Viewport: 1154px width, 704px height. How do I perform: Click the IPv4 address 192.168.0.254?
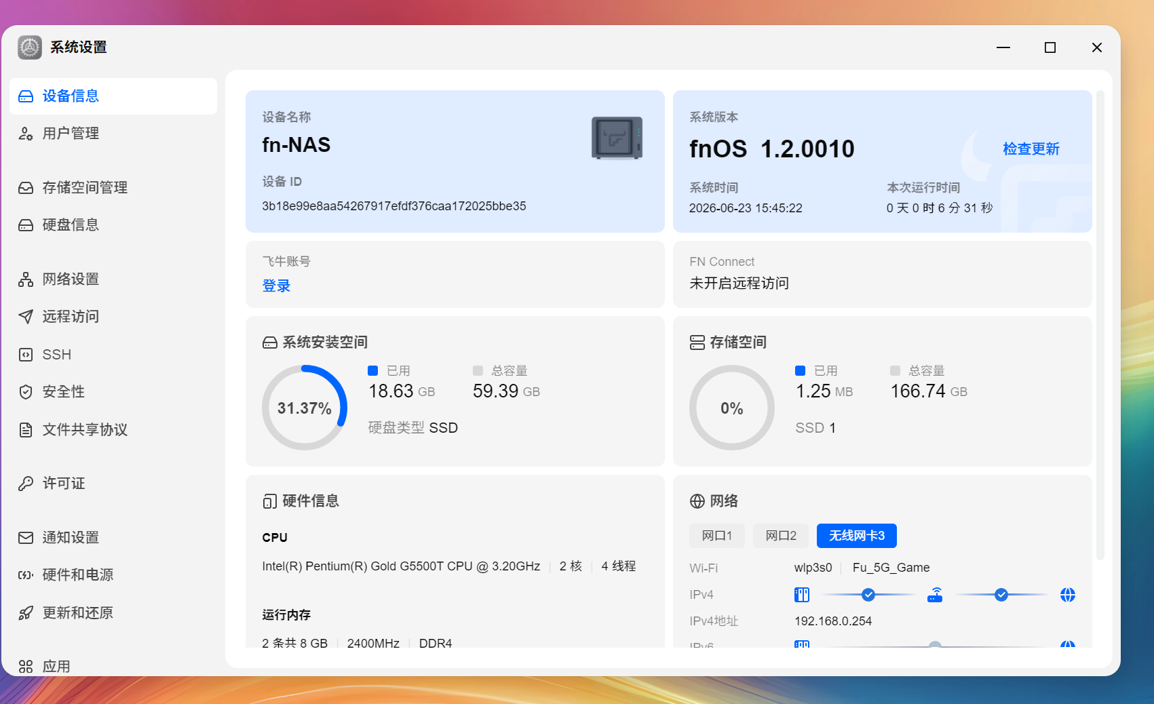pos(833,621)
